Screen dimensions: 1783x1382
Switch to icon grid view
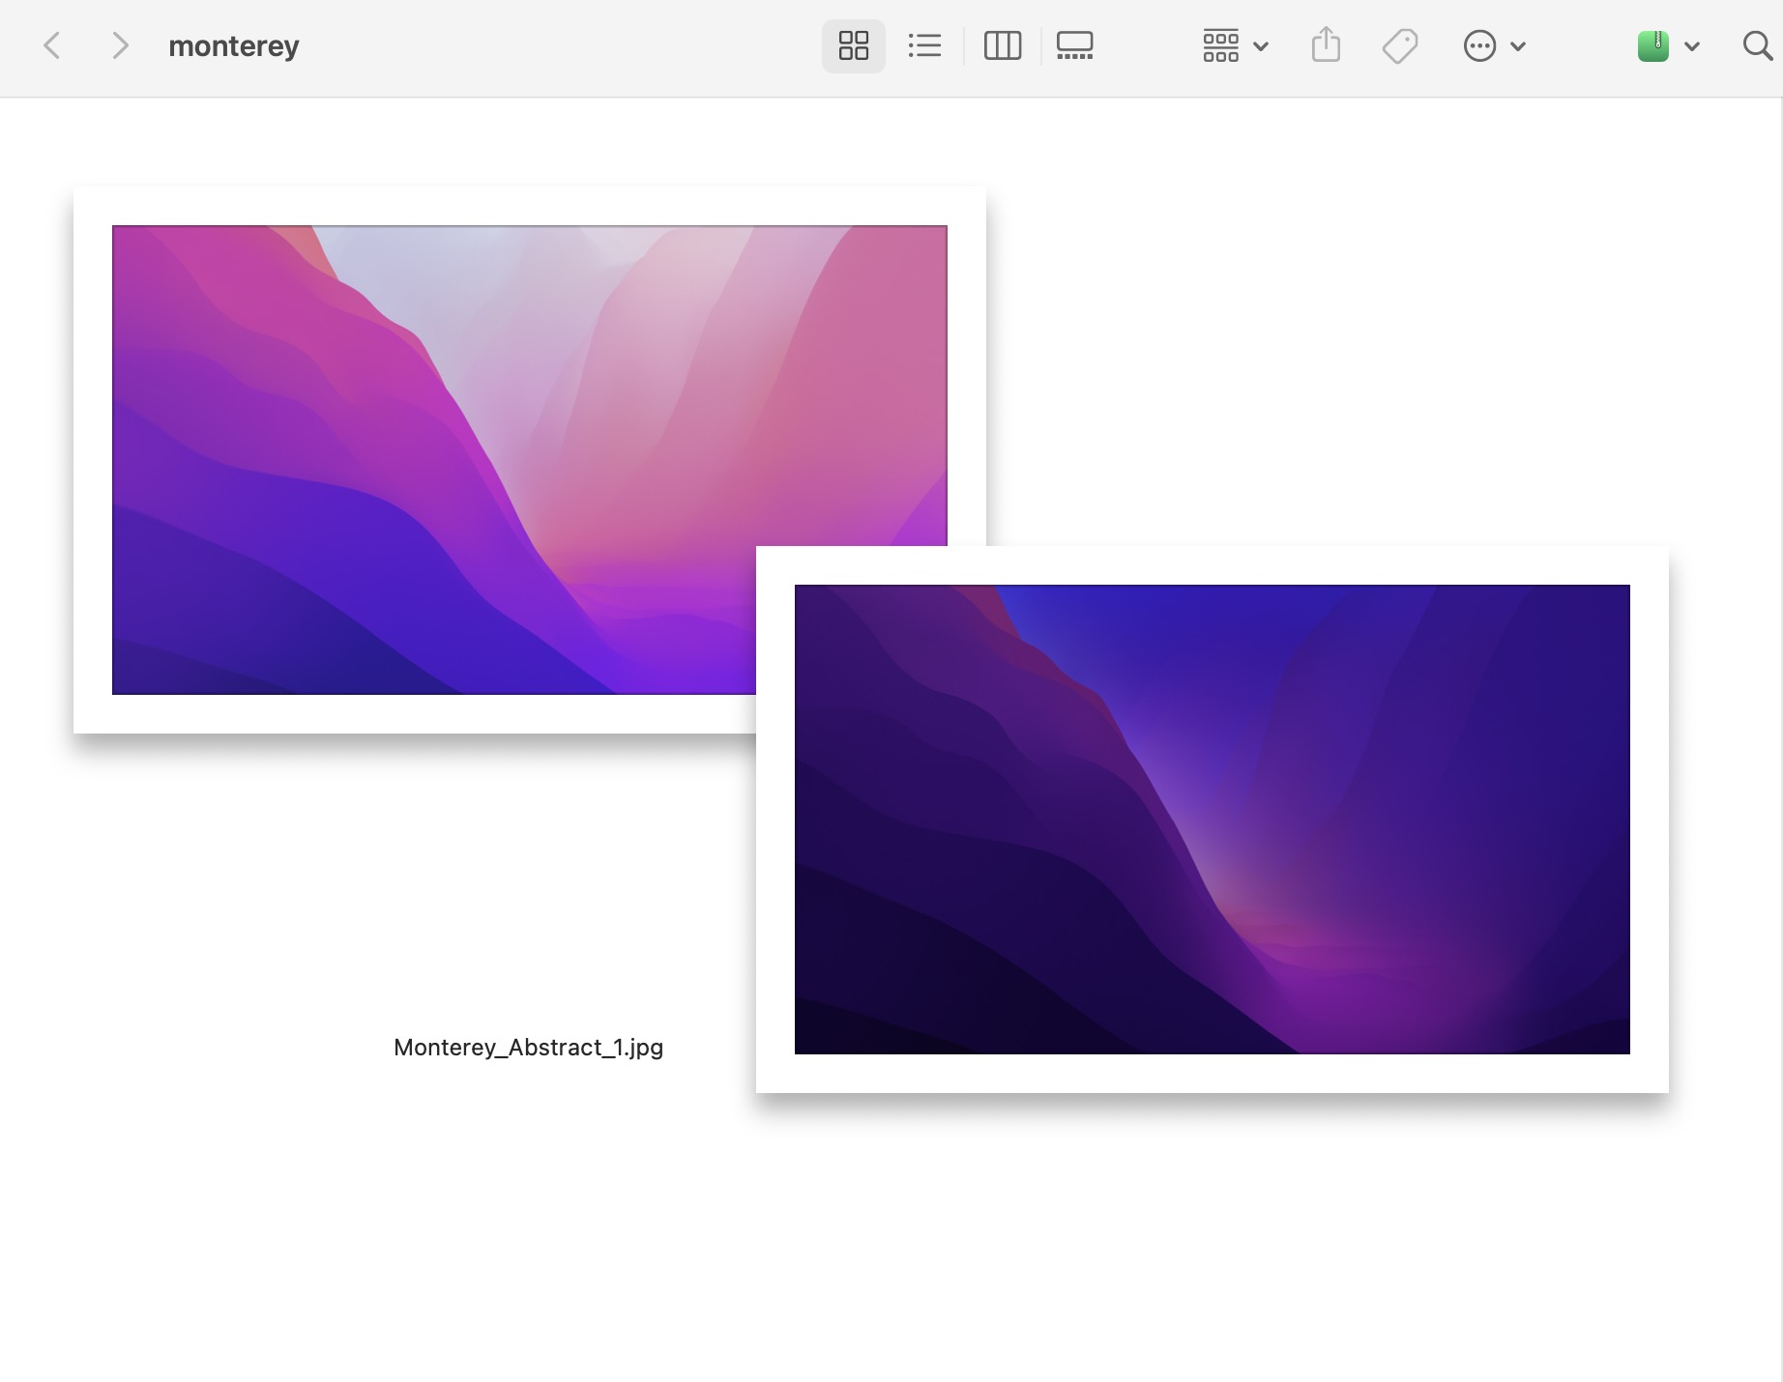pyautogui.click(x=853, y=45)
